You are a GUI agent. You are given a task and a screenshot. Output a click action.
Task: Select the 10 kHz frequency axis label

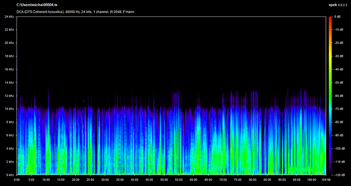9,109
